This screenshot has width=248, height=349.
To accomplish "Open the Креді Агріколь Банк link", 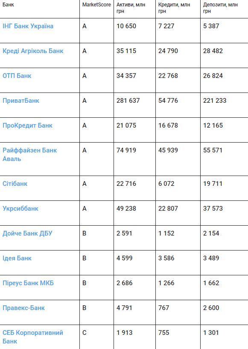I will pos(33,51).
